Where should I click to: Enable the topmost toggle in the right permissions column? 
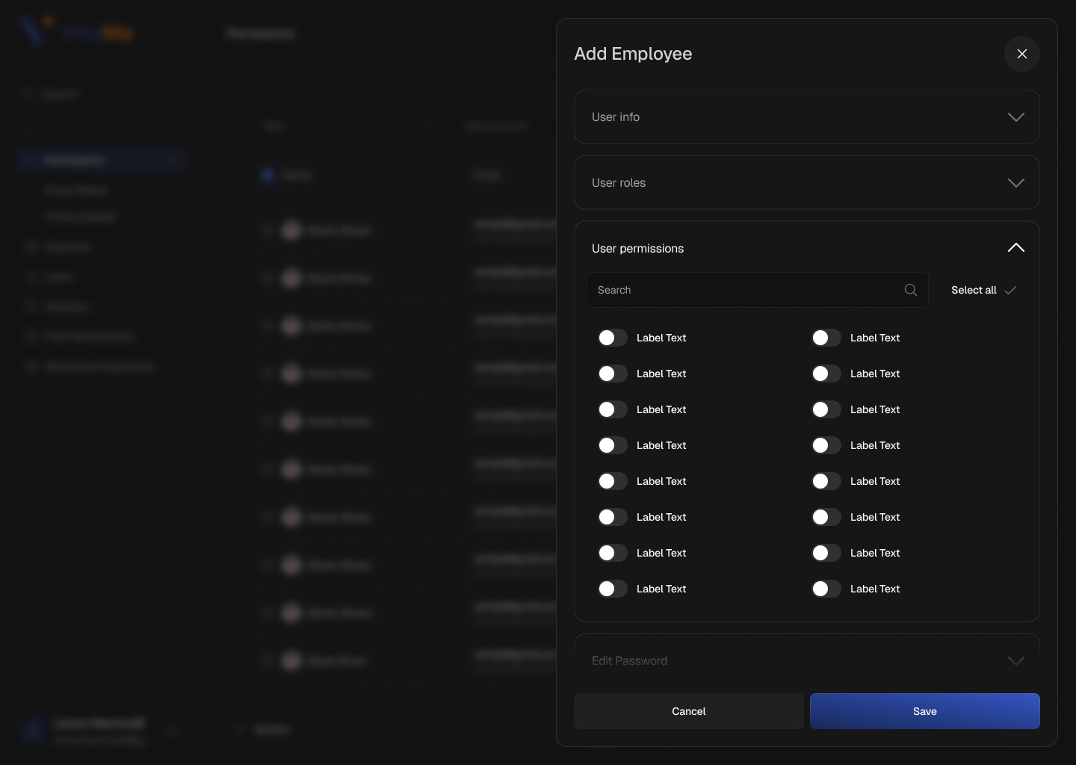pos(826,338)
